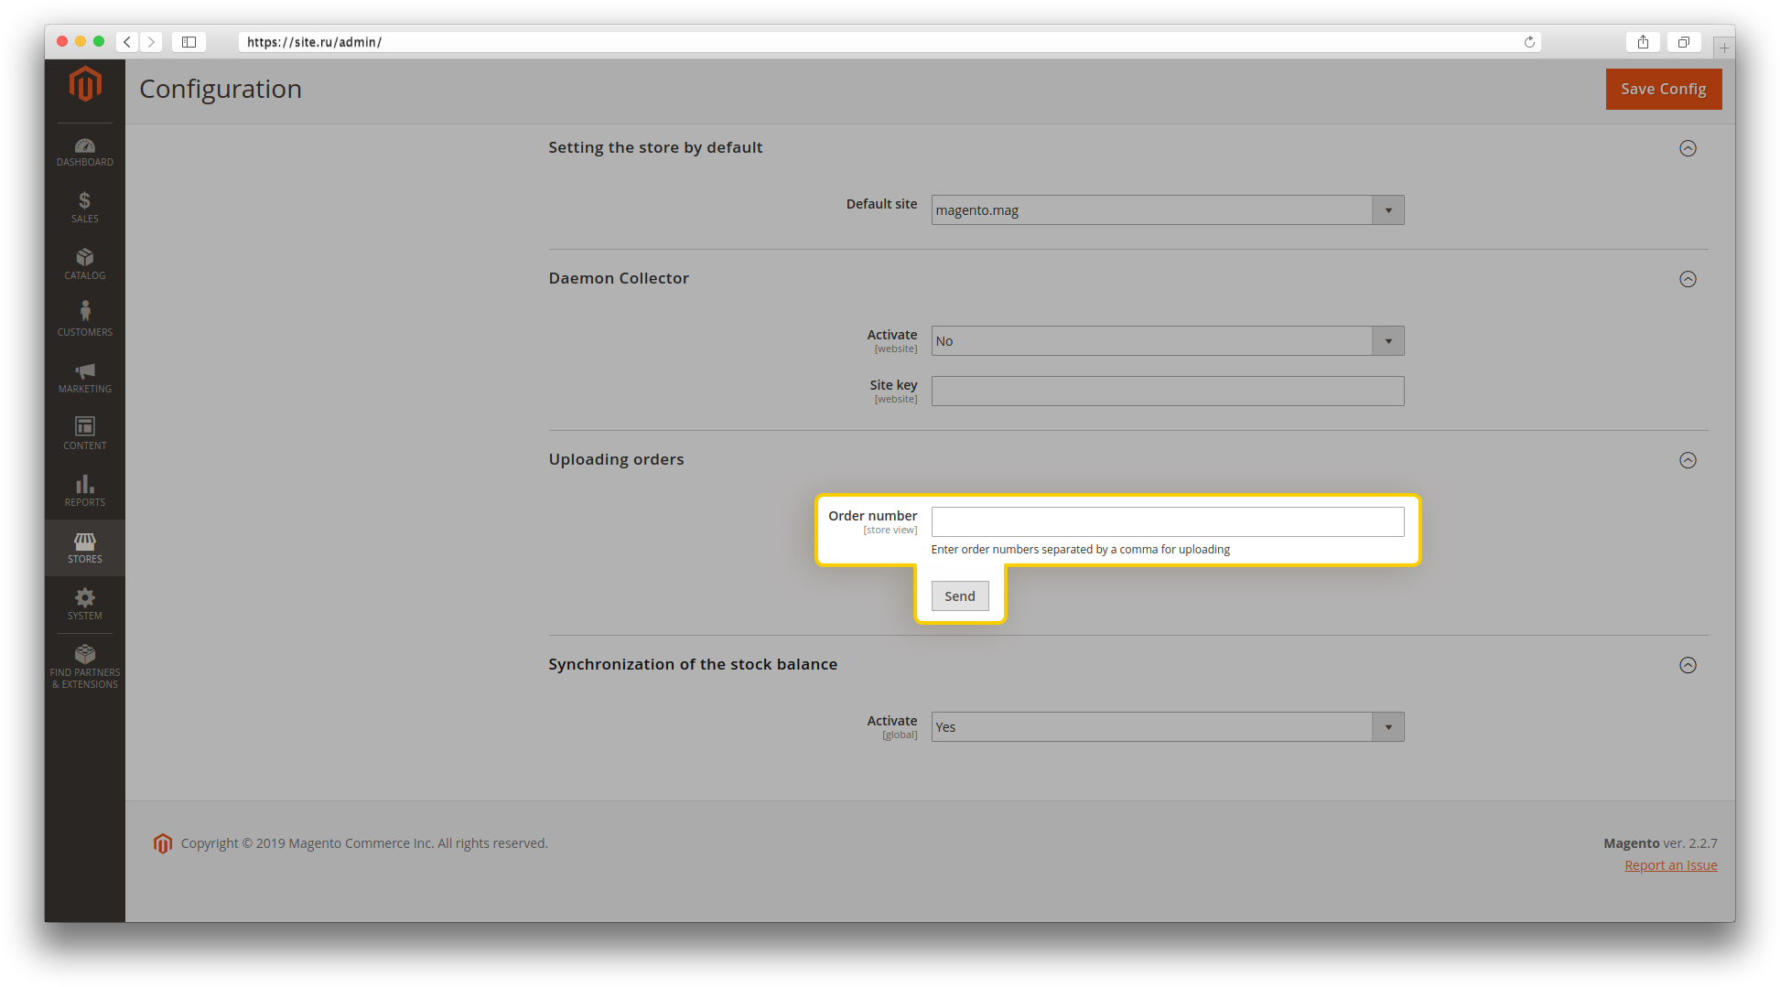Focus the Site key input field

pyautogui.click(x=1168, y=392)
